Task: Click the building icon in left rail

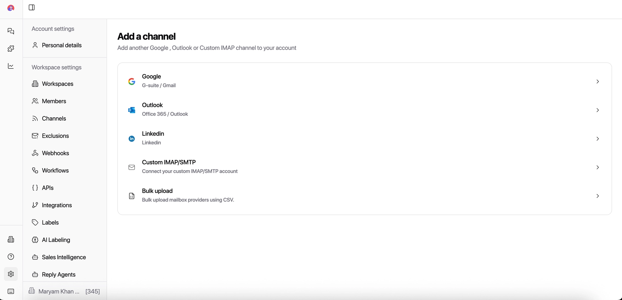Action: tap(11, 240)
